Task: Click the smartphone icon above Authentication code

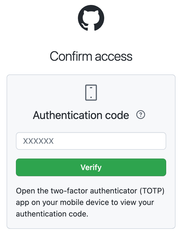Action: [x=91, y=93]
